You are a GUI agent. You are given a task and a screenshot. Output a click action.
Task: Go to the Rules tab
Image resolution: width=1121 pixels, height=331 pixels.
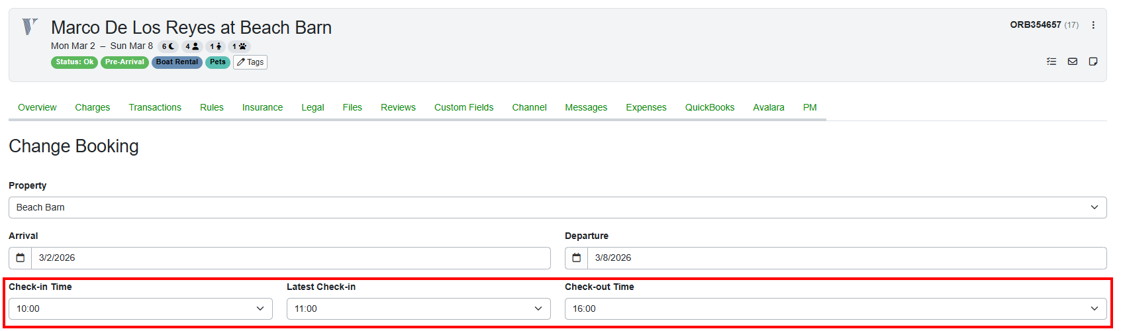pyautogui.click(x=212, y=107)
